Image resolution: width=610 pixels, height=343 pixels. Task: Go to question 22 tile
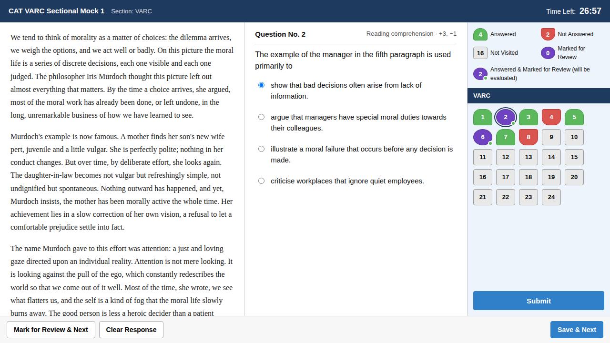[506, 197]
